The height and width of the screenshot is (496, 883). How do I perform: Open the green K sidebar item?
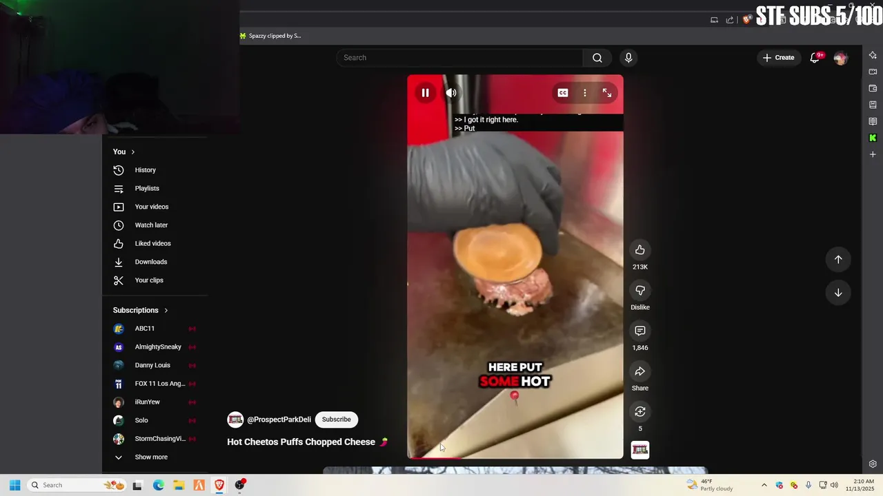coord(873,138)
